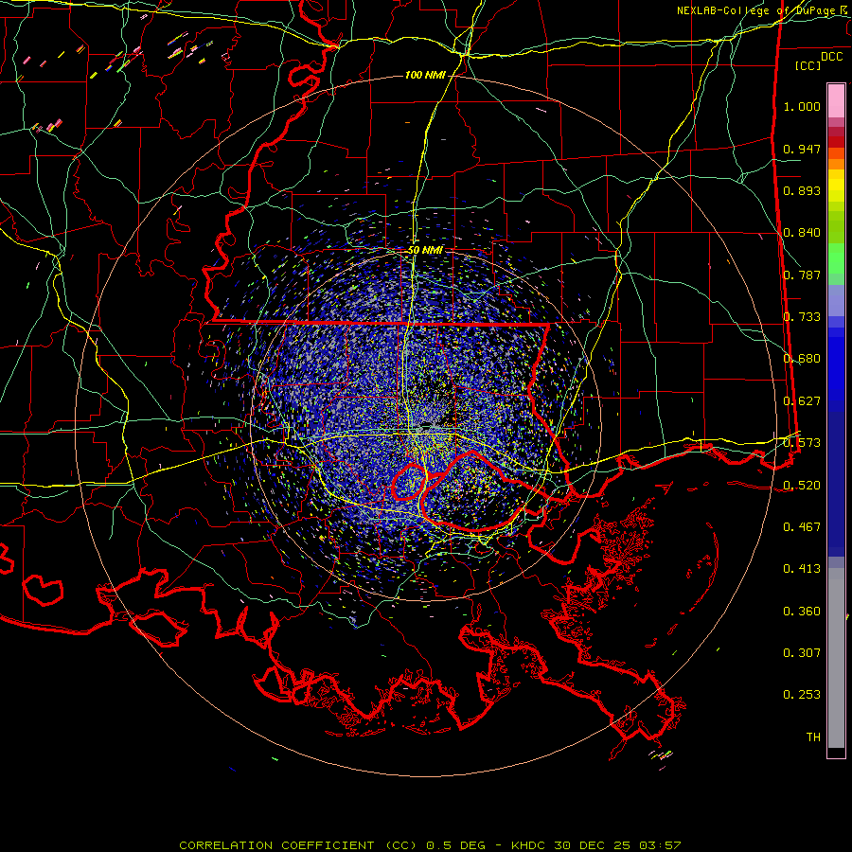Click the 0.893 color scale value
Screen dimensions: 852x852
(802, 190)
